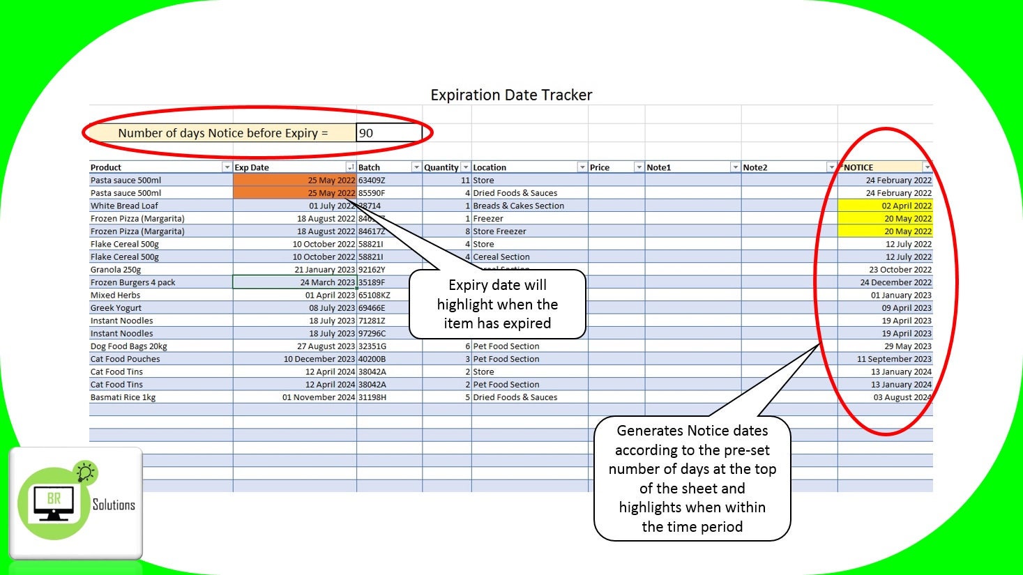Click the expiry highlight explanation callout

pyautogui.click(x=498, y=305)
